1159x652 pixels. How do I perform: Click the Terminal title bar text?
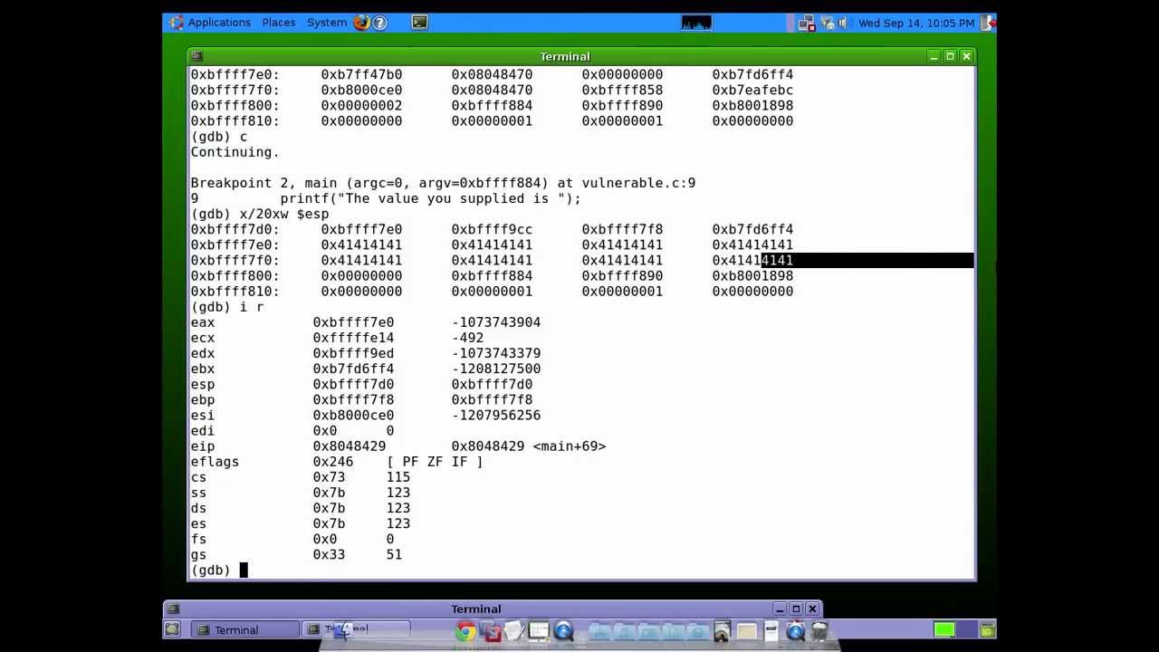(x=565, y=56)
